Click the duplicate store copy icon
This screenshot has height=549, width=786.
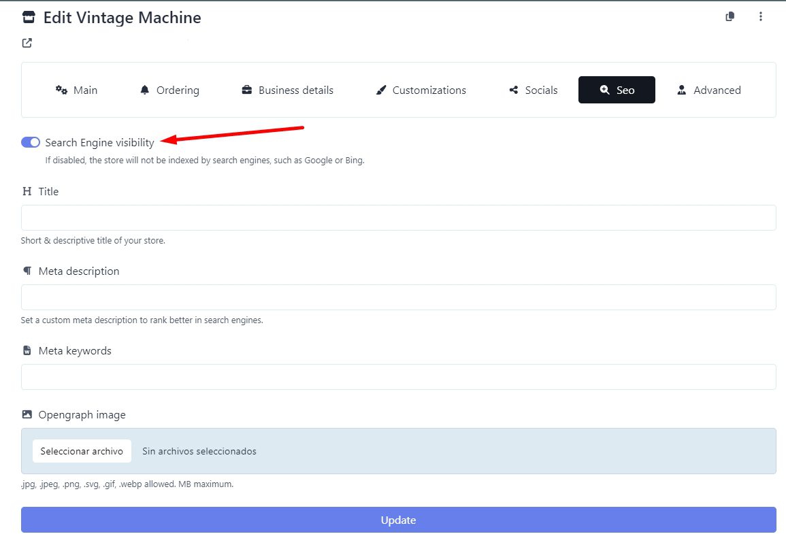[x=730, y=17]
